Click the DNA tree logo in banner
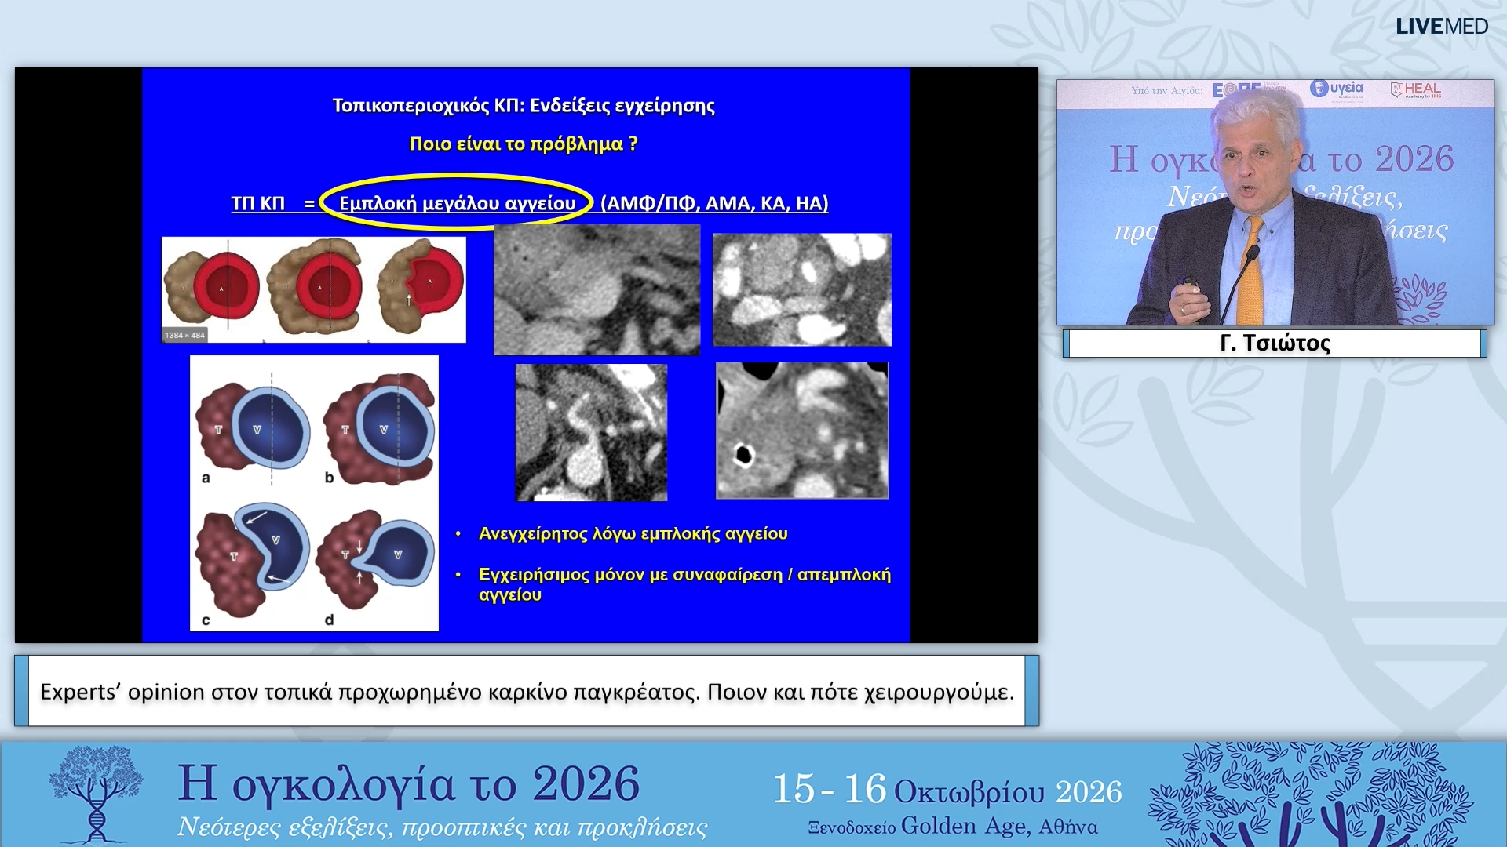Viewport: 1507px width, 847px height. [96, 793]
